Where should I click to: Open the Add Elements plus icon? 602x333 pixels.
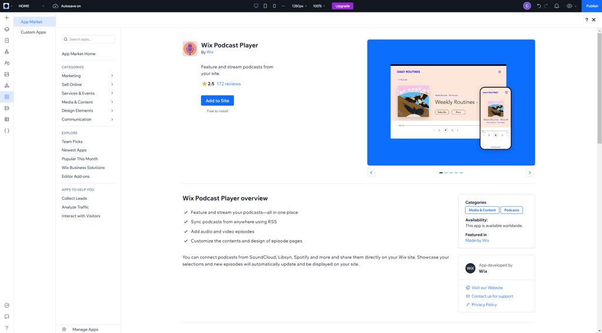[6, 18]
